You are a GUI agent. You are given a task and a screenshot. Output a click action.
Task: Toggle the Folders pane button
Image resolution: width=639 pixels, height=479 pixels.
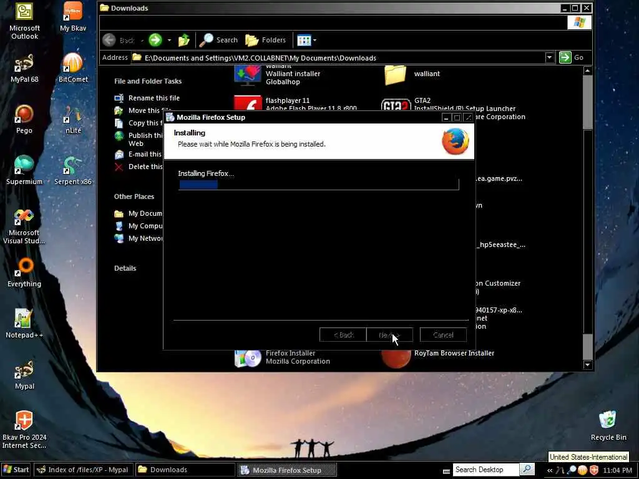[266, 40]
